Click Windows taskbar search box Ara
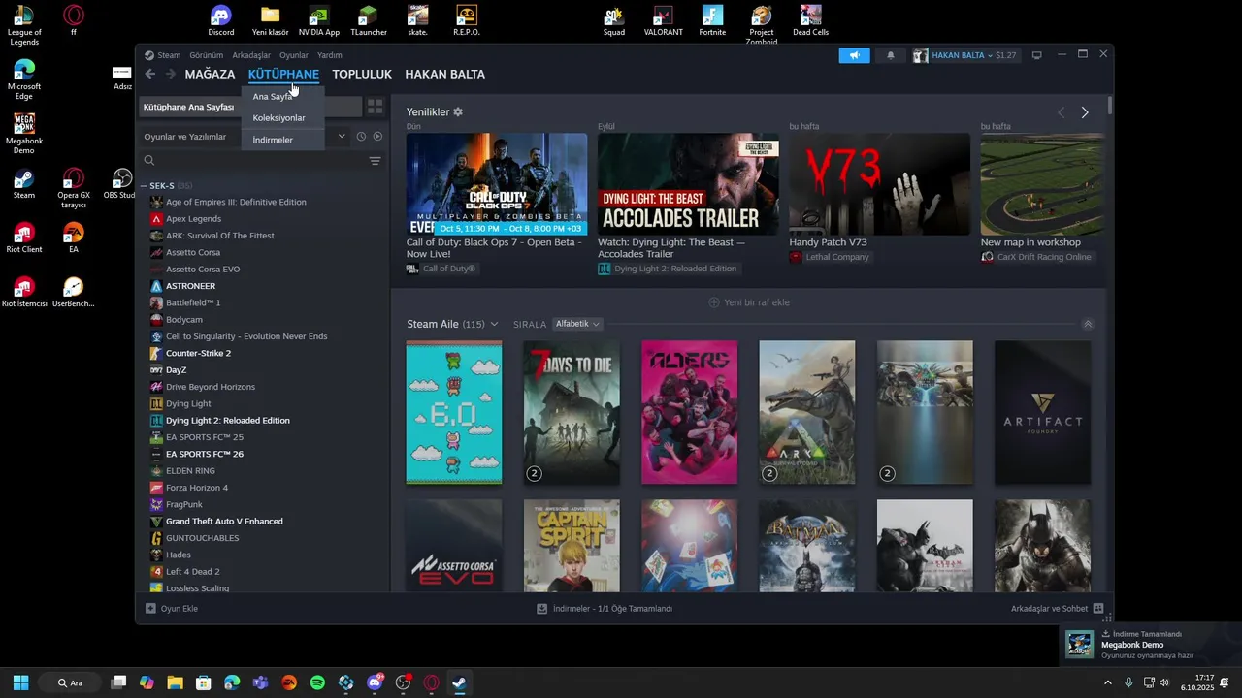1242x698 pixels. click(x=70, y=682)
